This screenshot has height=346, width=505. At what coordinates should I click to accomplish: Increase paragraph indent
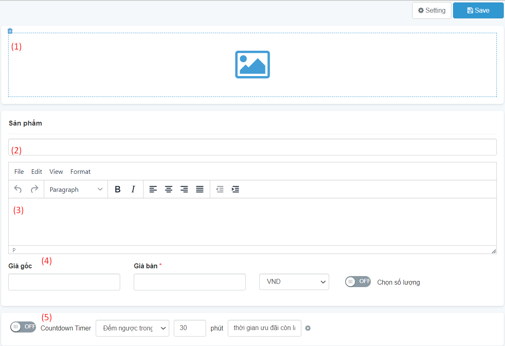236,189
